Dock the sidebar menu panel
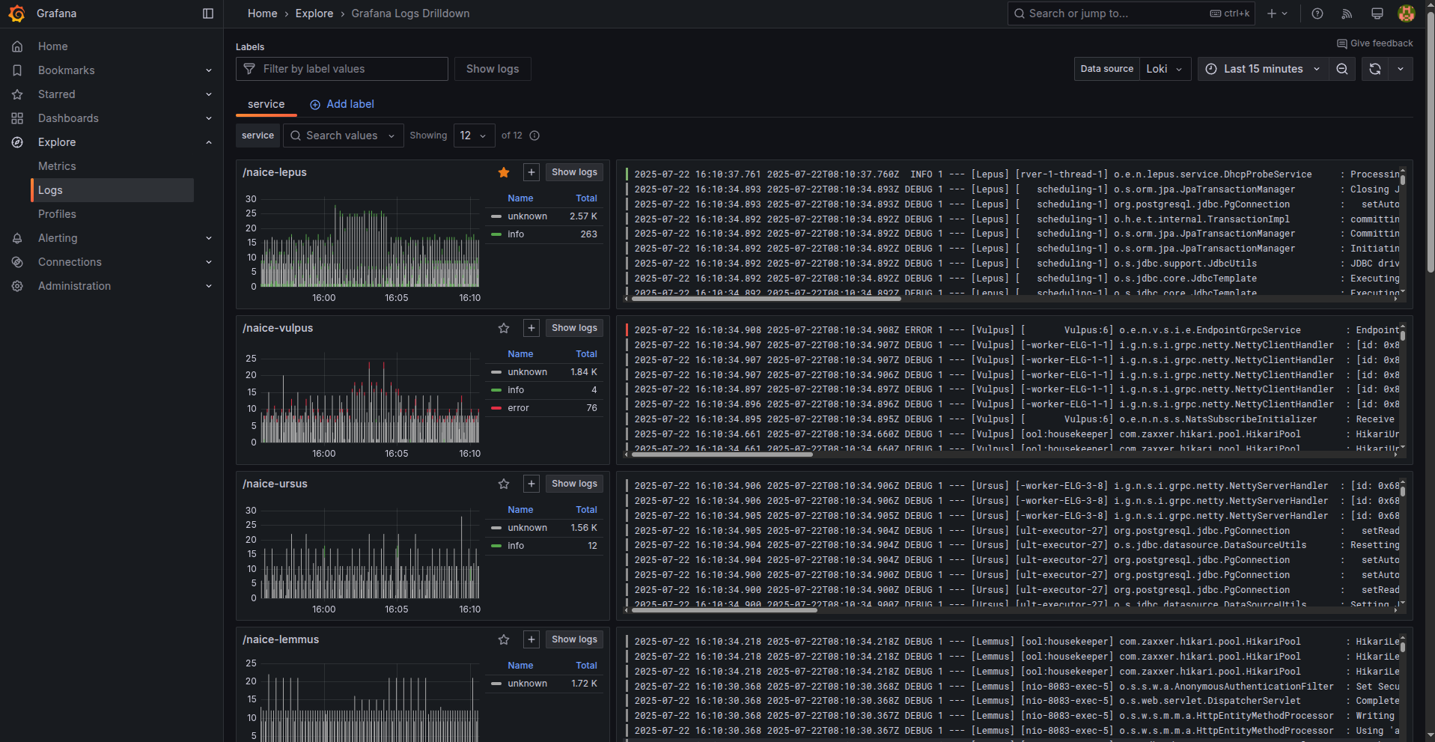 pyautogui.click(x=208, y=13)
